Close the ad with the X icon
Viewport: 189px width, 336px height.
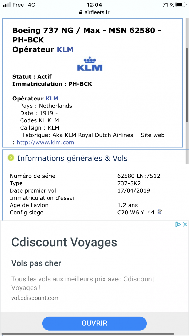pos(185,224)
